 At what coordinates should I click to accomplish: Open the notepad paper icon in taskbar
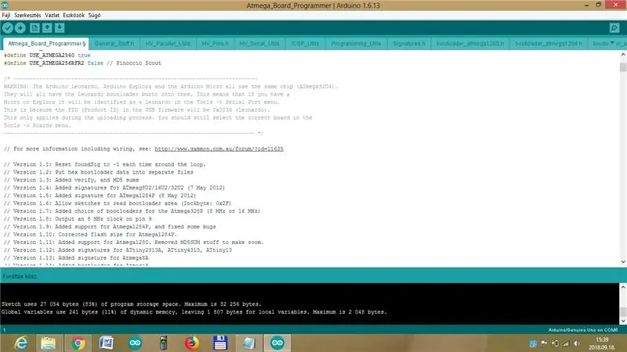248,343
